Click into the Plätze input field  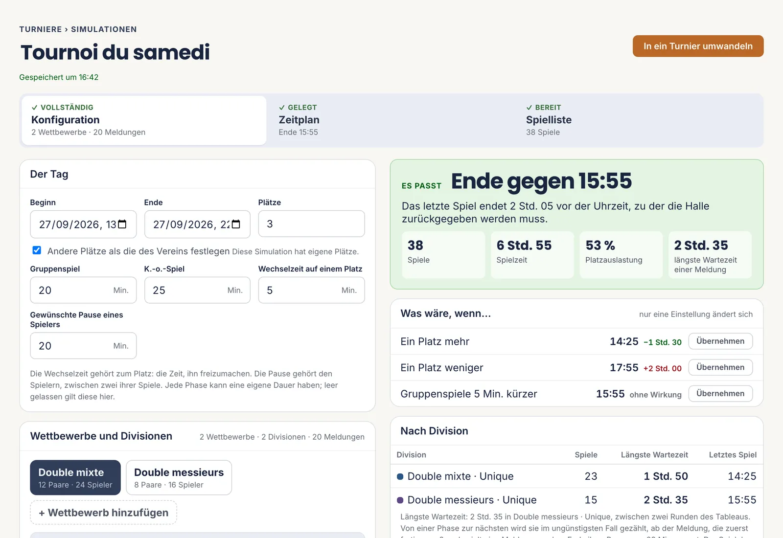click(x=311, y=224)
